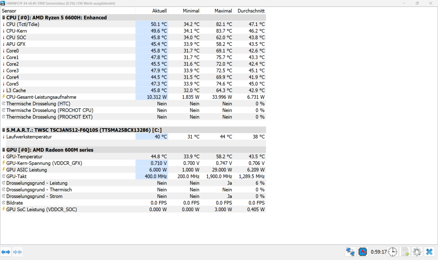The height and width of the screenshot is (260, 438).
Task: Click the dark expand-columns arrows icon
Action: (6, 252)
